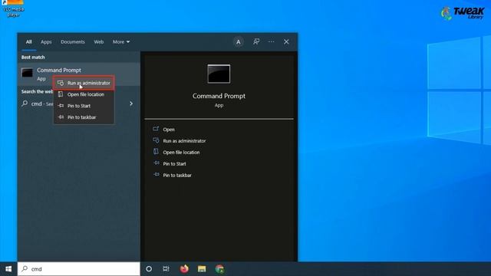Click the Best match heading

(x=33, y=58)
